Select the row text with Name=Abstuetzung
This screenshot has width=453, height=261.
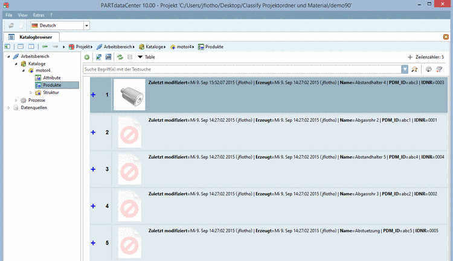pyautogui.click(x=293, y=231)
